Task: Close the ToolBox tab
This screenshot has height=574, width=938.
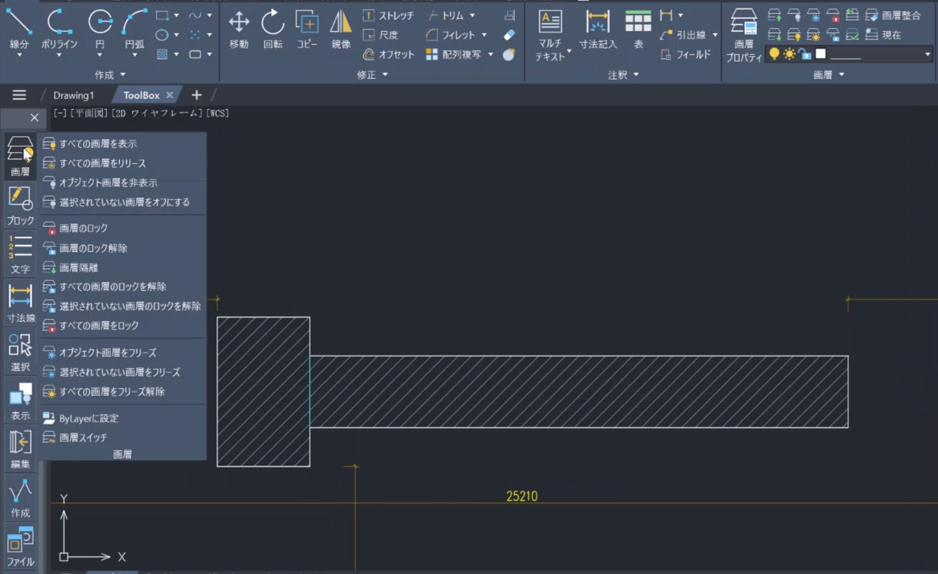Action: tap(170, 95)
